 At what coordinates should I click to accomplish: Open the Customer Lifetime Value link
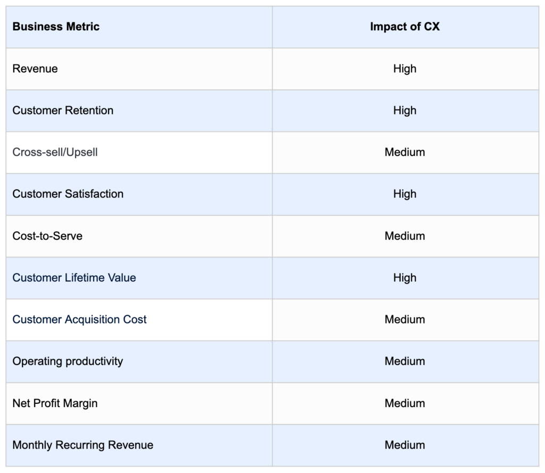point(74,278)
